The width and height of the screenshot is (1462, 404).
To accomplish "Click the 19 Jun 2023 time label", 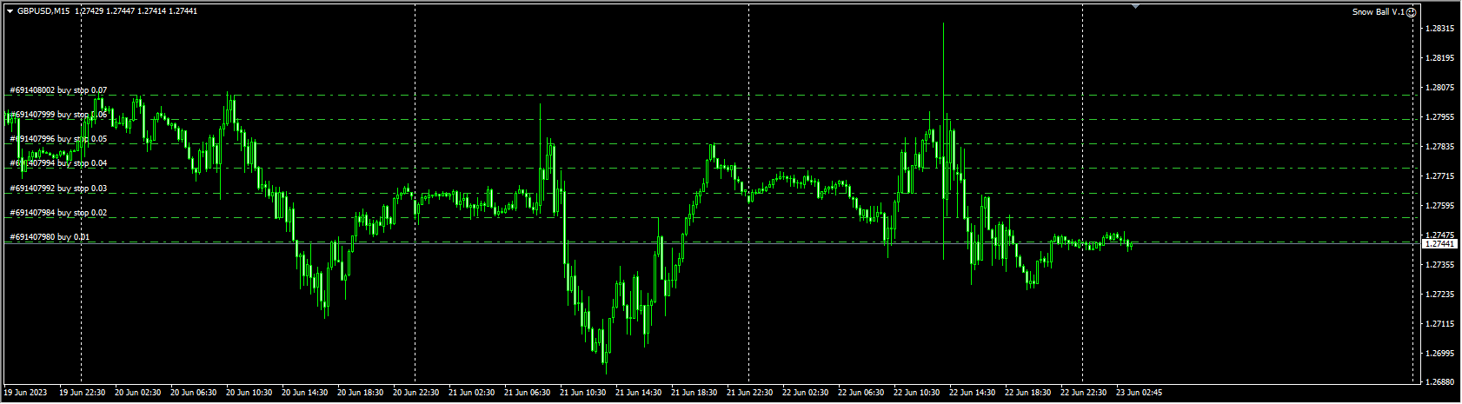I will (x=26, y=393).
